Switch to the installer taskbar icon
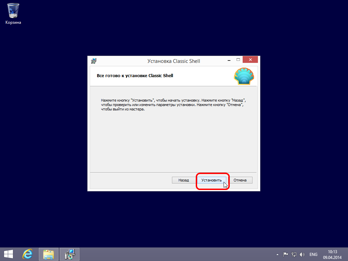This screenshot has height=261, width=348. coord(70,254)
